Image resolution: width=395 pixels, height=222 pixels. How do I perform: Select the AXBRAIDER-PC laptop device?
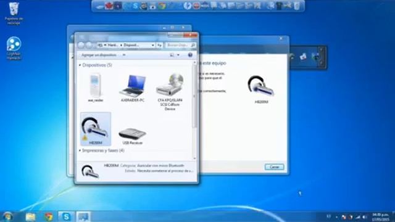click(x=133, y=88)
